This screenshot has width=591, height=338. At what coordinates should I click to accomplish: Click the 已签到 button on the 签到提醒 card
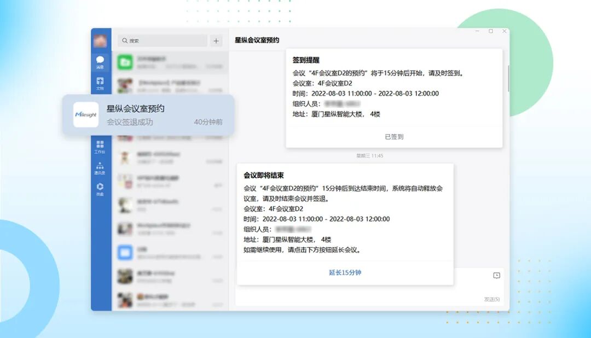(394, 137)
